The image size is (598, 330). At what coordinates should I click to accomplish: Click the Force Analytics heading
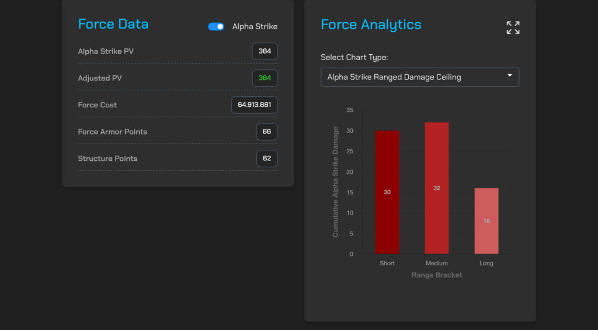coord(371,25)
